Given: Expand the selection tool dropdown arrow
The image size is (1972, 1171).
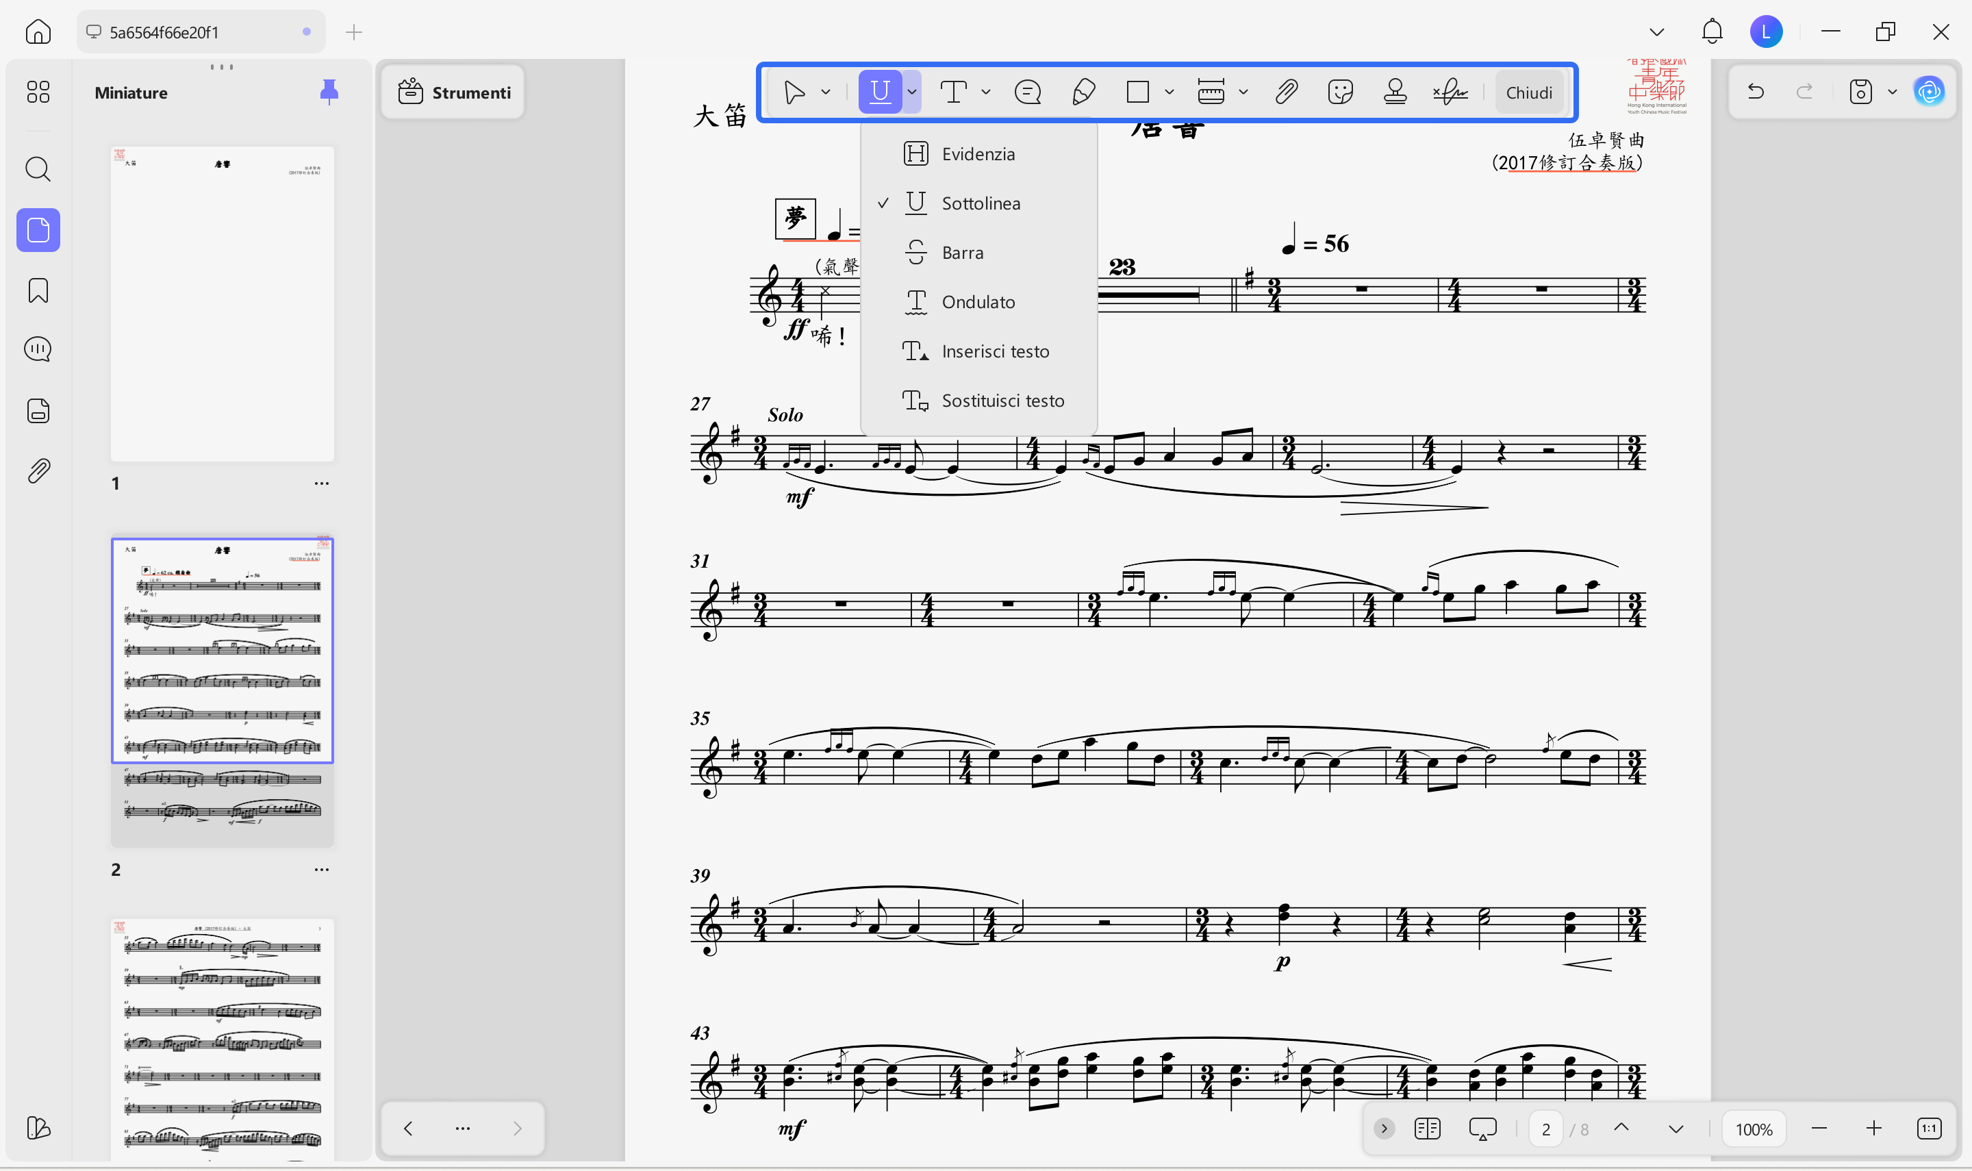Looking at the screenshot, I should (826, 92).
